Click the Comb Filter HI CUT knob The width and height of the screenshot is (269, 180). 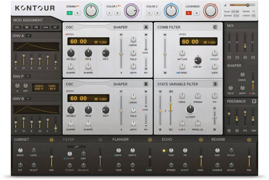215,53
